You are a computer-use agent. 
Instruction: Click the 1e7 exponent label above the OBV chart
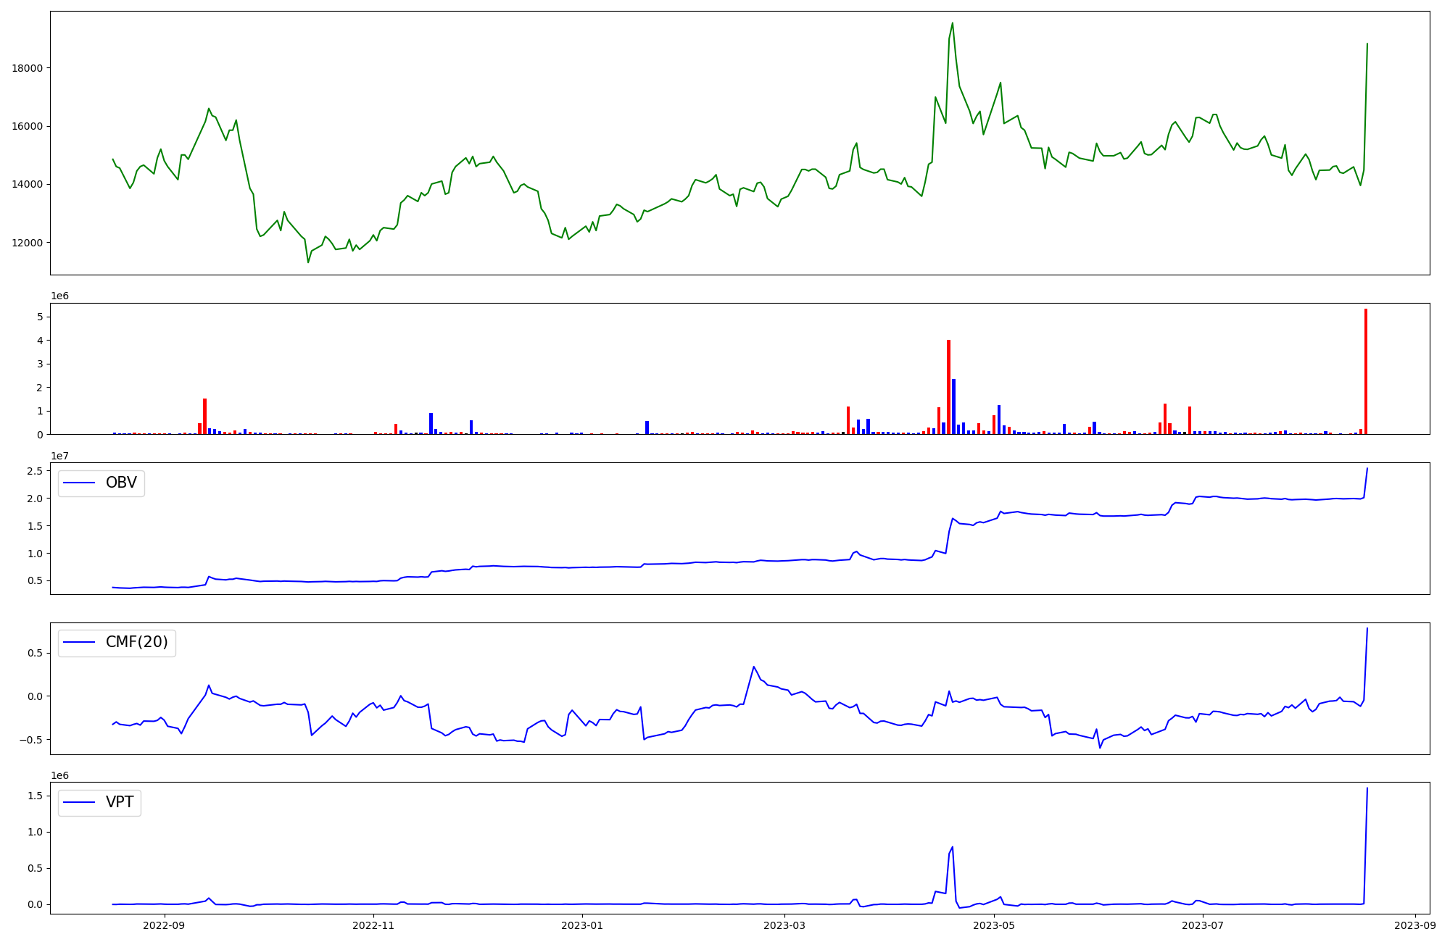60,456
